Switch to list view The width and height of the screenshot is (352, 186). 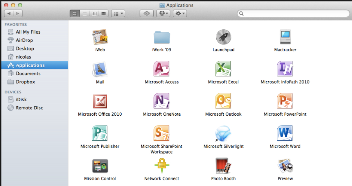[x=84, y=13]
